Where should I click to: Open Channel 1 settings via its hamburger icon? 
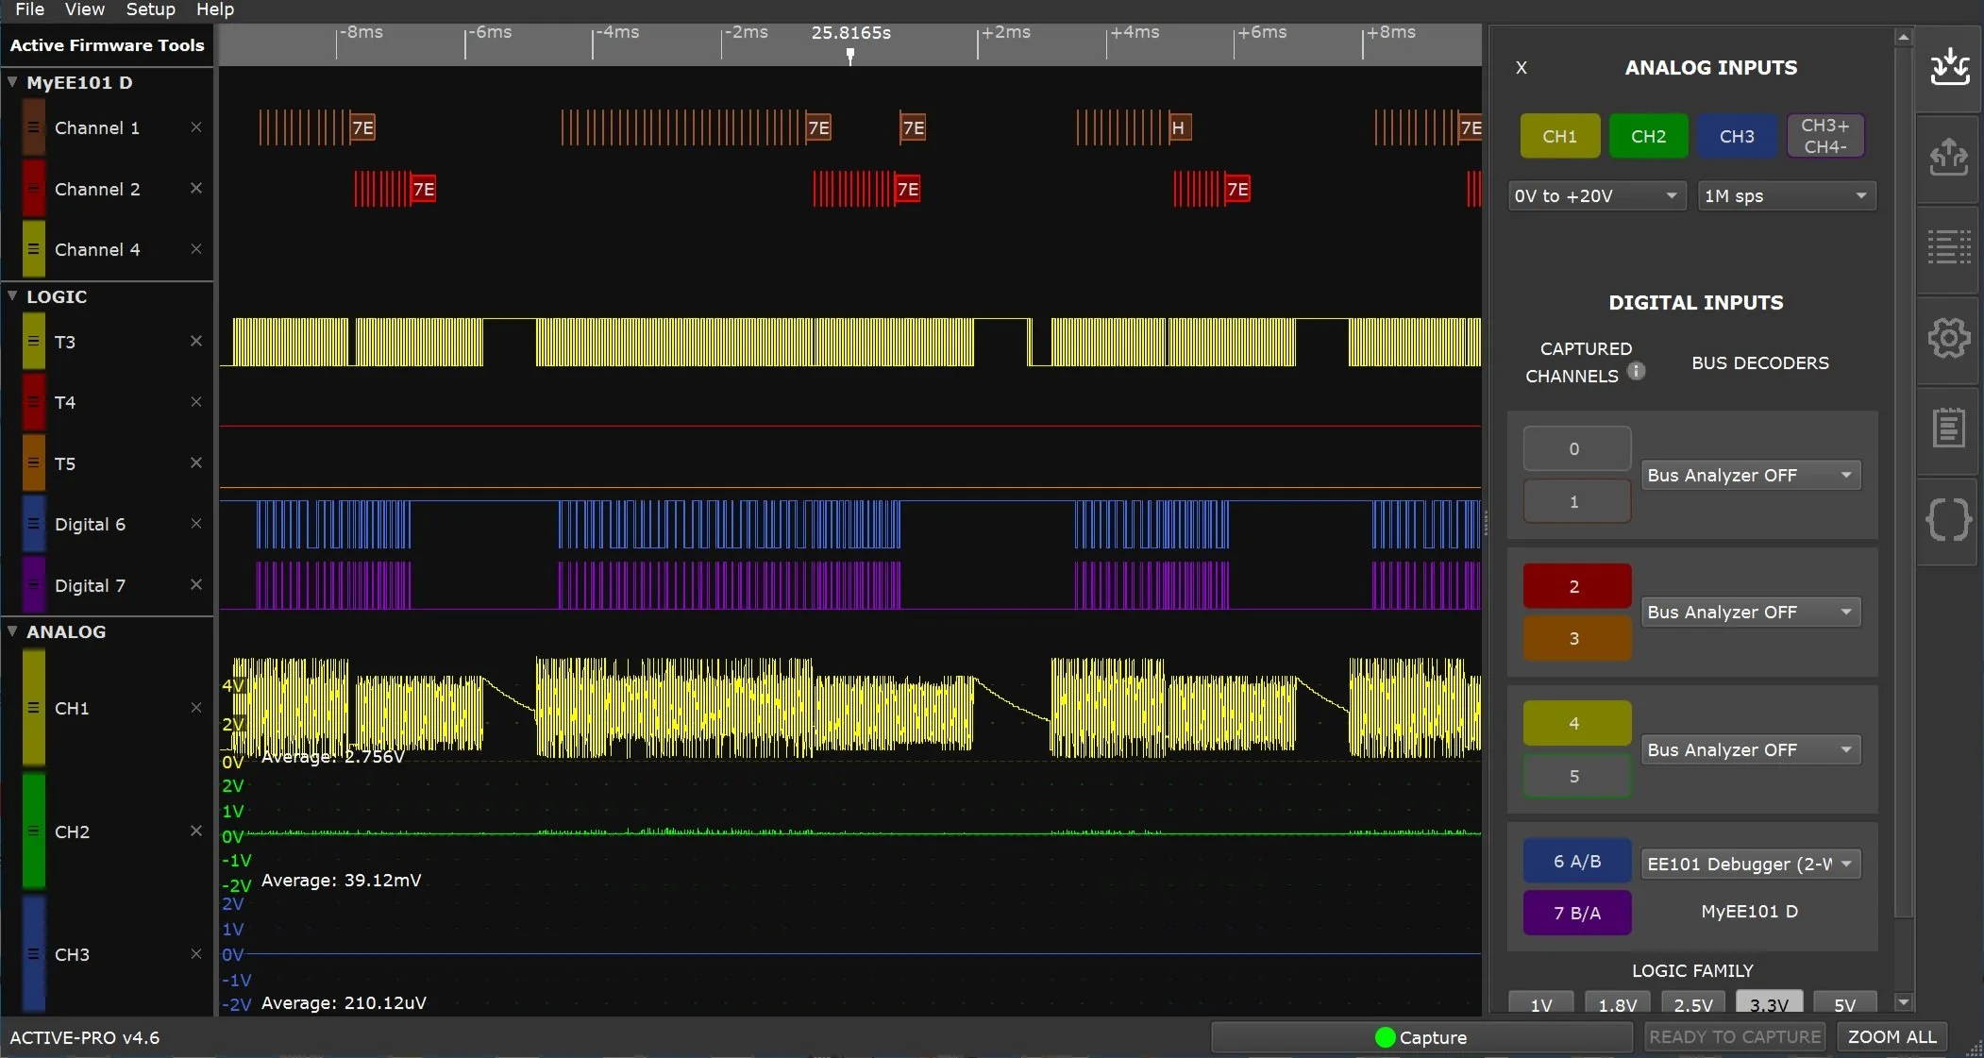(34, 127)
